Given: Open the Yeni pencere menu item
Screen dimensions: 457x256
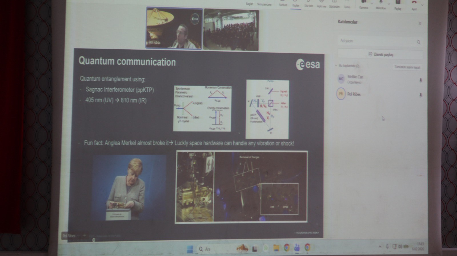Looking at the screenshot, I should (x=264, y=4).
